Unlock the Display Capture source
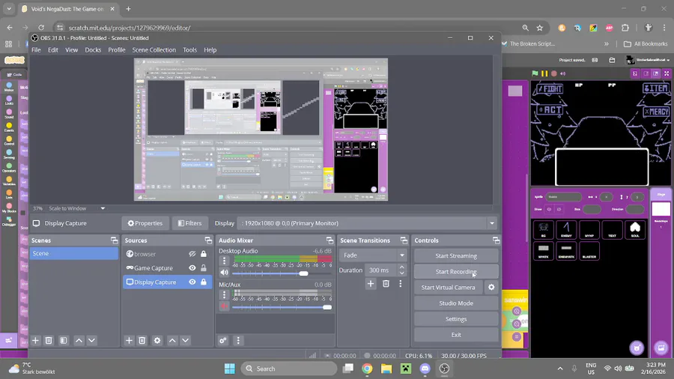This screenshot has width=674, height=379. (x=204, y=282)
